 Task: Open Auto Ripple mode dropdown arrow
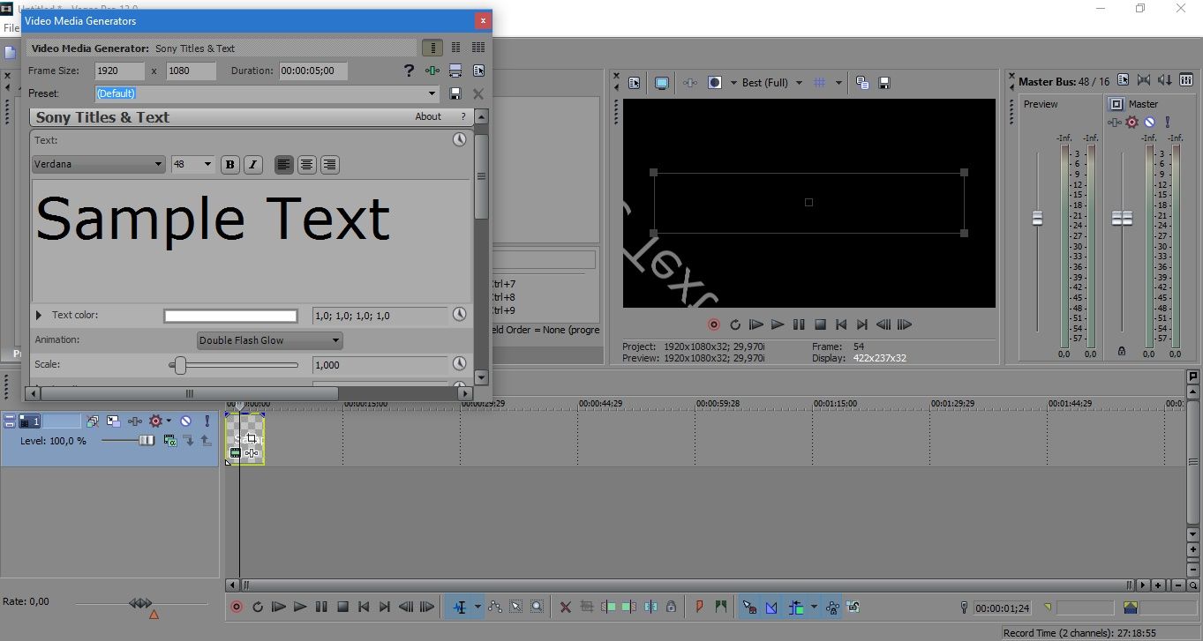pyautogui.click(x=813, y=607)
